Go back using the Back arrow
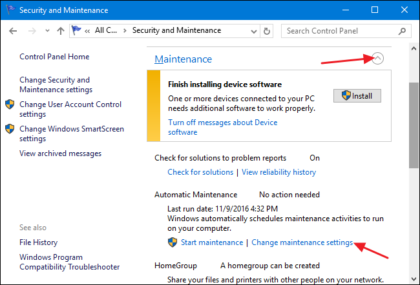420x285 pixels. click(x=13, y=31)
